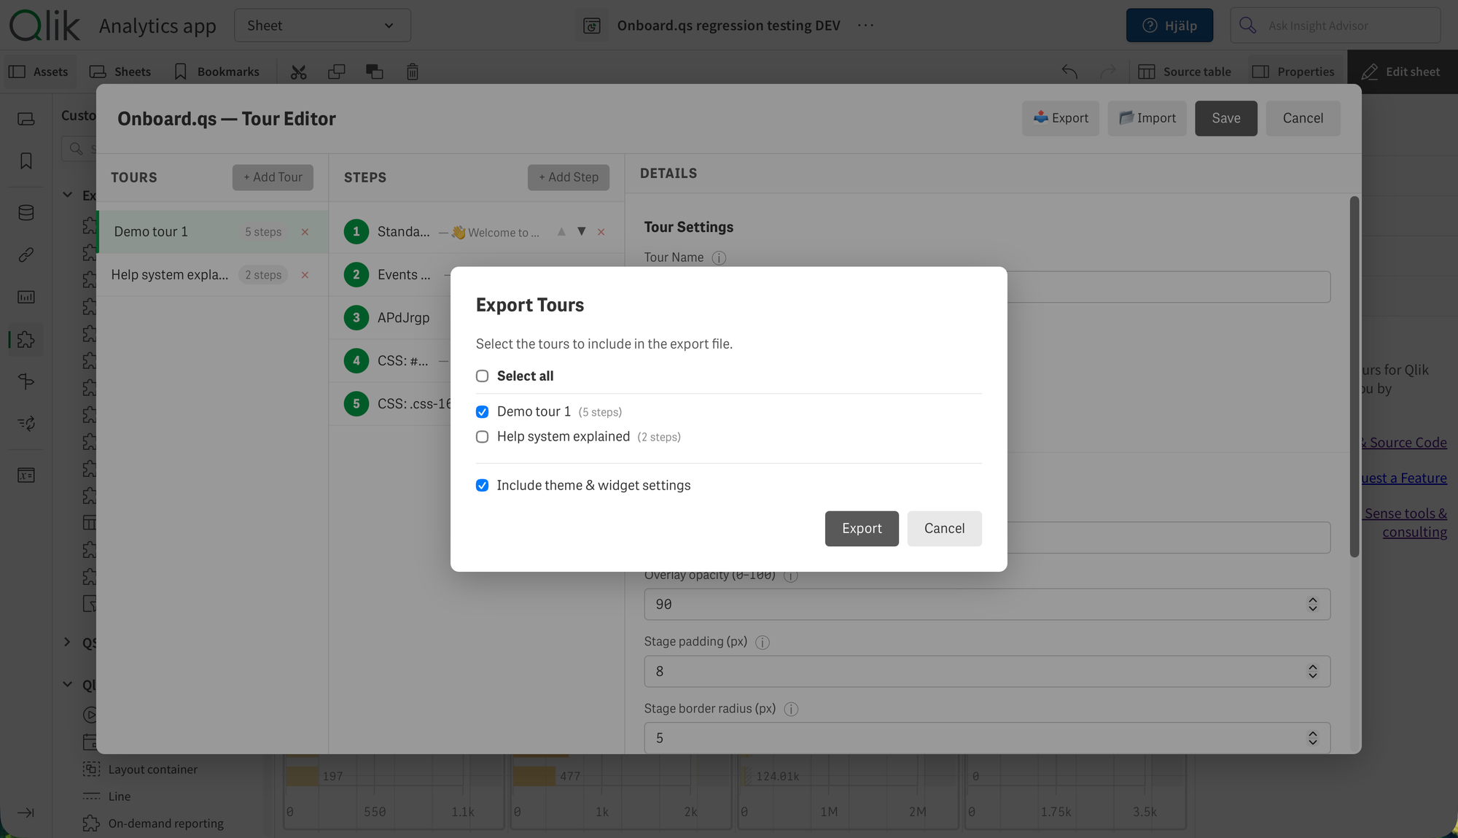
Task: Click the Contribute & Source Code link
Action: click(x=1403, y=442)
